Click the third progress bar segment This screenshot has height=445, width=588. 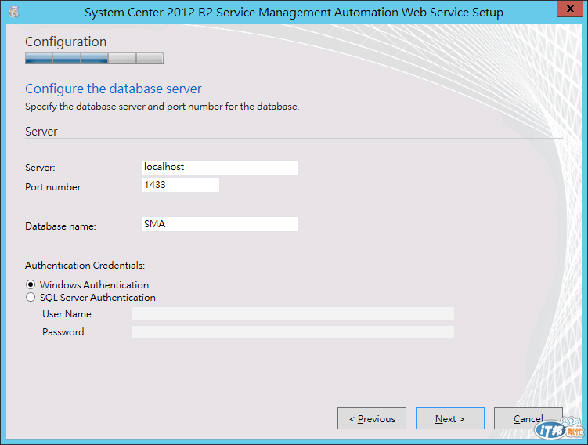coord(94,58)
